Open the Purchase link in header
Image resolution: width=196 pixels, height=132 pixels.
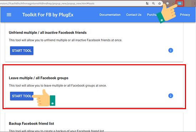coord(152,15)
